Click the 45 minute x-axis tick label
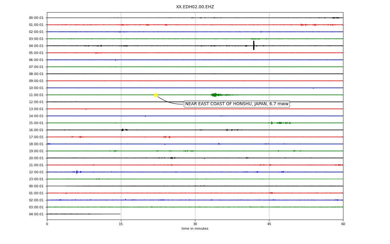The image size is (390, 244). 269,224
